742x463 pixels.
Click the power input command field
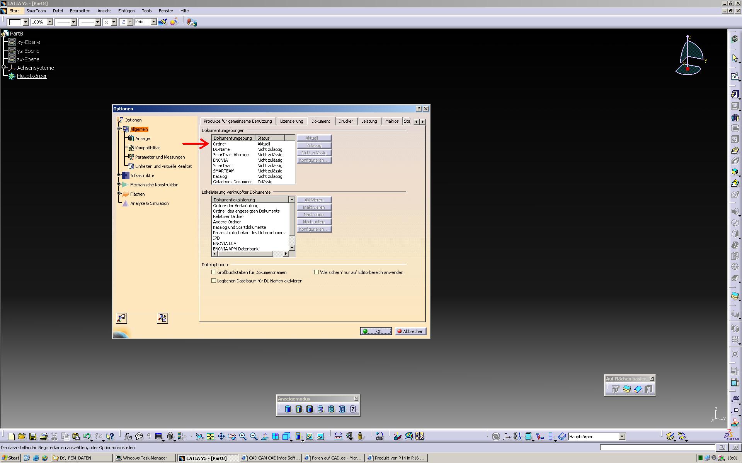click(657, 448)
